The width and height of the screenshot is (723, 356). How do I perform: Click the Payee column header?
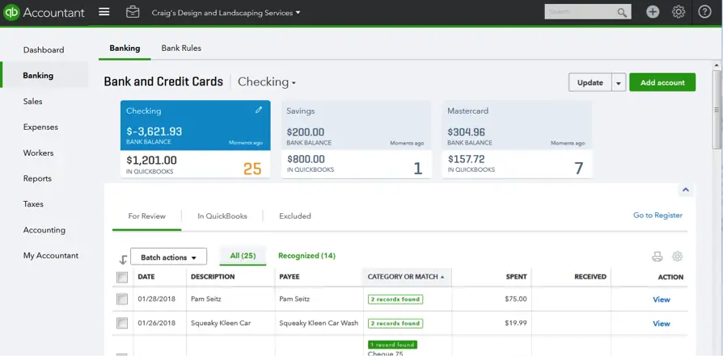(x=289, y=277)
